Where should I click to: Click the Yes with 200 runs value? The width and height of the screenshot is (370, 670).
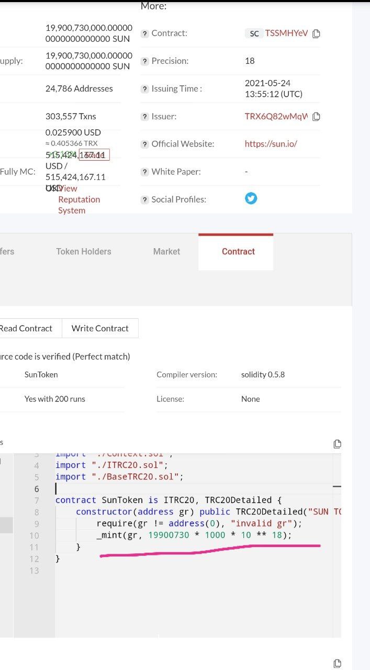coord(55,399)
